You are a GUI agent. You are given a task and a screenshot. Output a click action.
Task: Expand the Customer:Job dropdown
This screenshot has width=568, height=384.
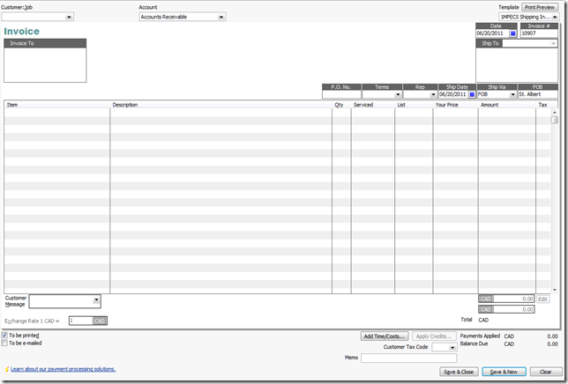point(69,17)
